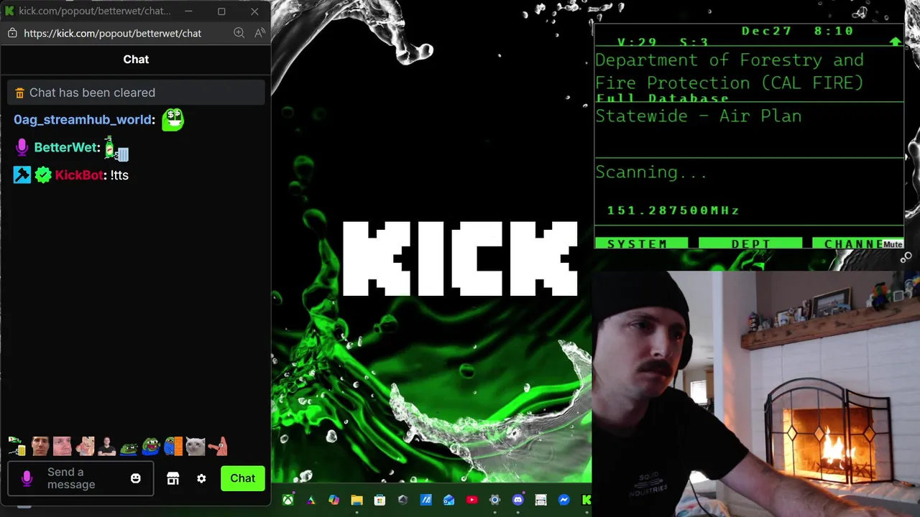Click the Scanning... status text
Image resolution: width=920 pixels, height=517 pixels.
coord(651,172)
